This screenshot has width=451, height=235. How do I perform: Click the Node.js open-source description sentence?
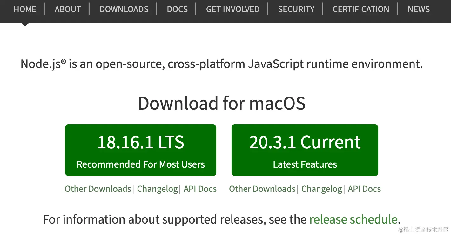pos(222,64)
